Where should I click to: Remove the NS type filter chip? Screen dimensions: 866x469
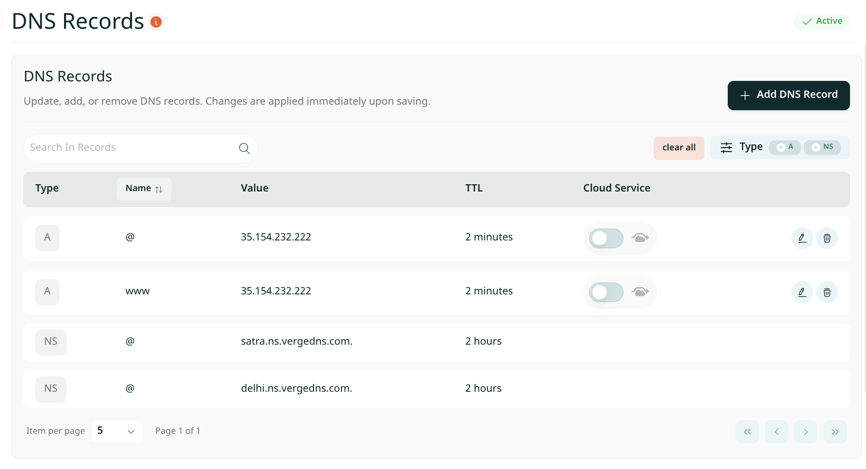point(816,147)
